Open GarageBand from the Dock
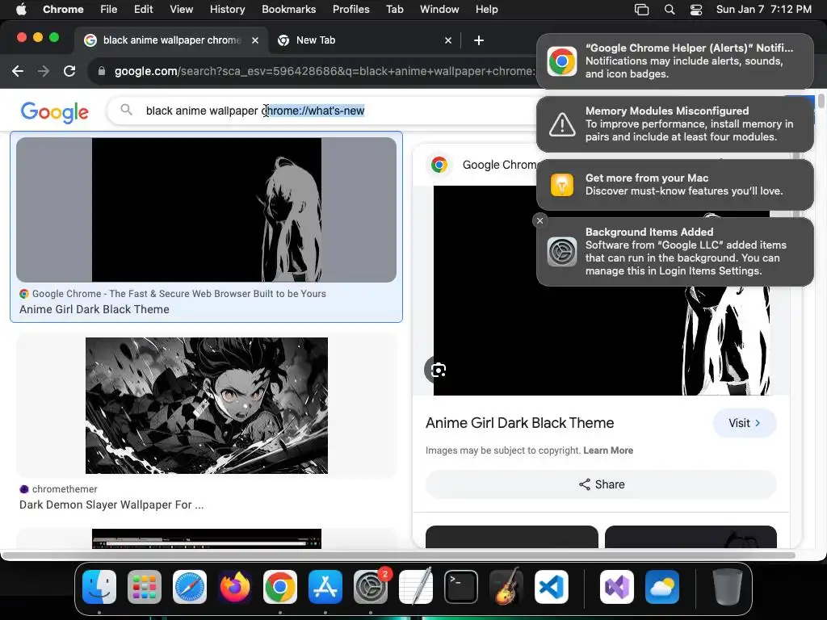Image resolution: width=827 pixels, height=620 pixels. [x=506, y=587]
